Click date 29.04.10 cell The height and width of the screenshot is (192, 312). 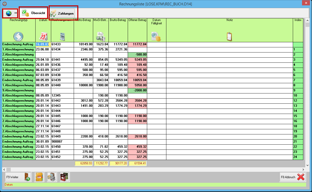click(43, 60)
